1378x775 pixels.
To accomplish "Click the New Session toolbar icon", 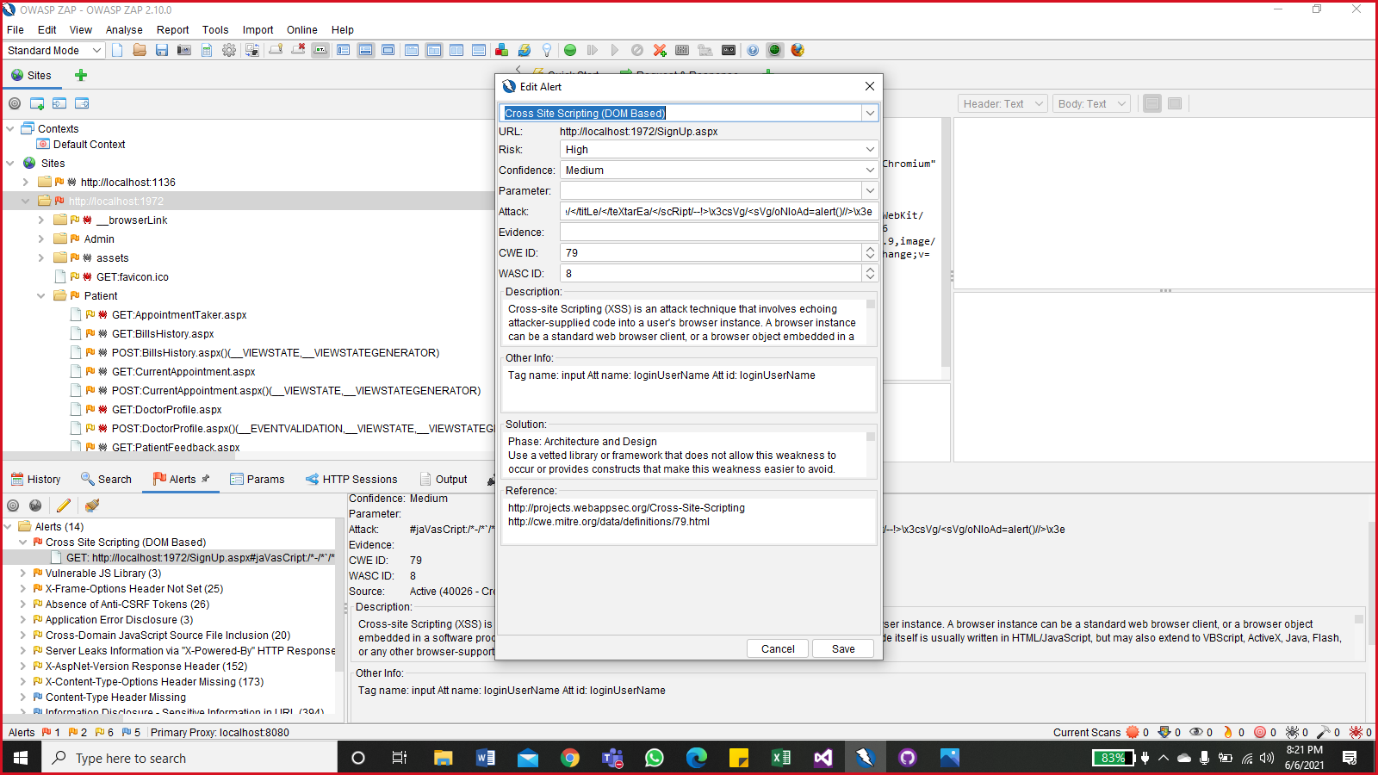I will click(117, 50).
